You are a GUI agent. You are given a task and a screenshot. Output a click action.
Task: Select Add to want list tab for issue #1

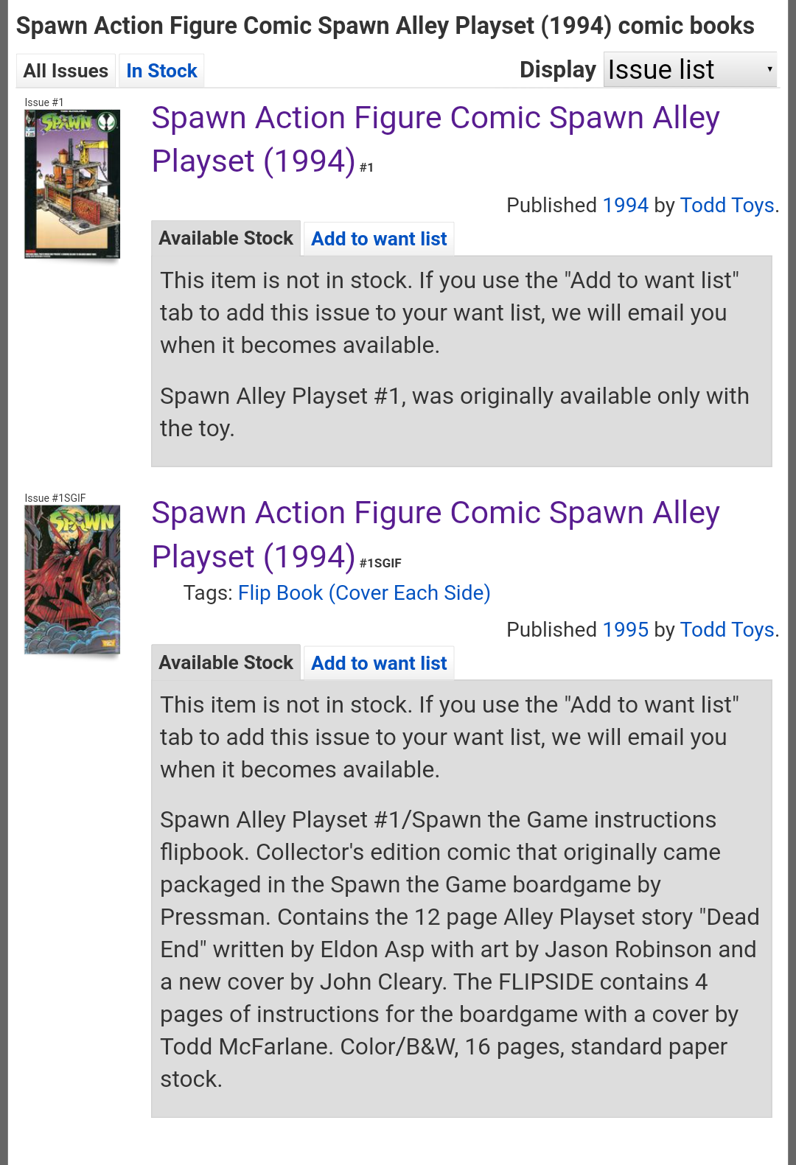click(379, 239)
